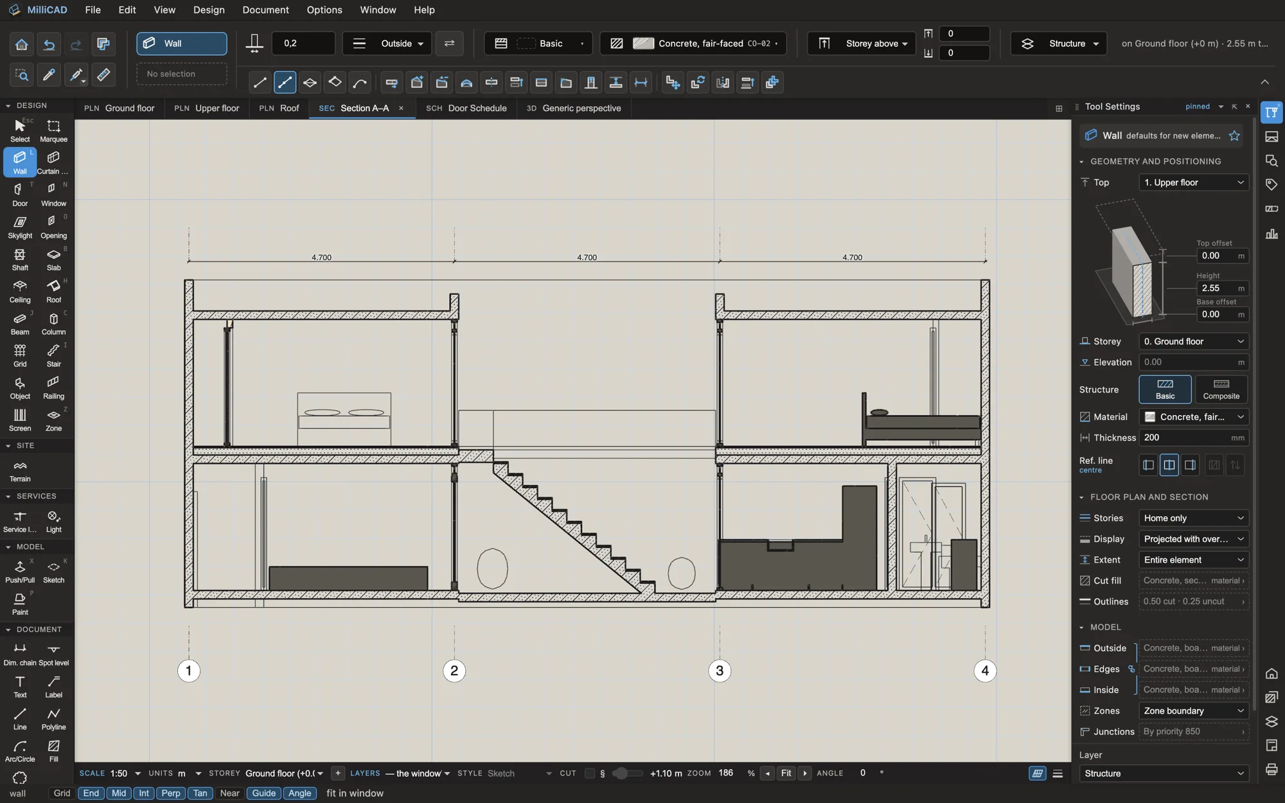Click the Fit zoom button
This screenshot has width=1285, height=803.
[786, 773]
